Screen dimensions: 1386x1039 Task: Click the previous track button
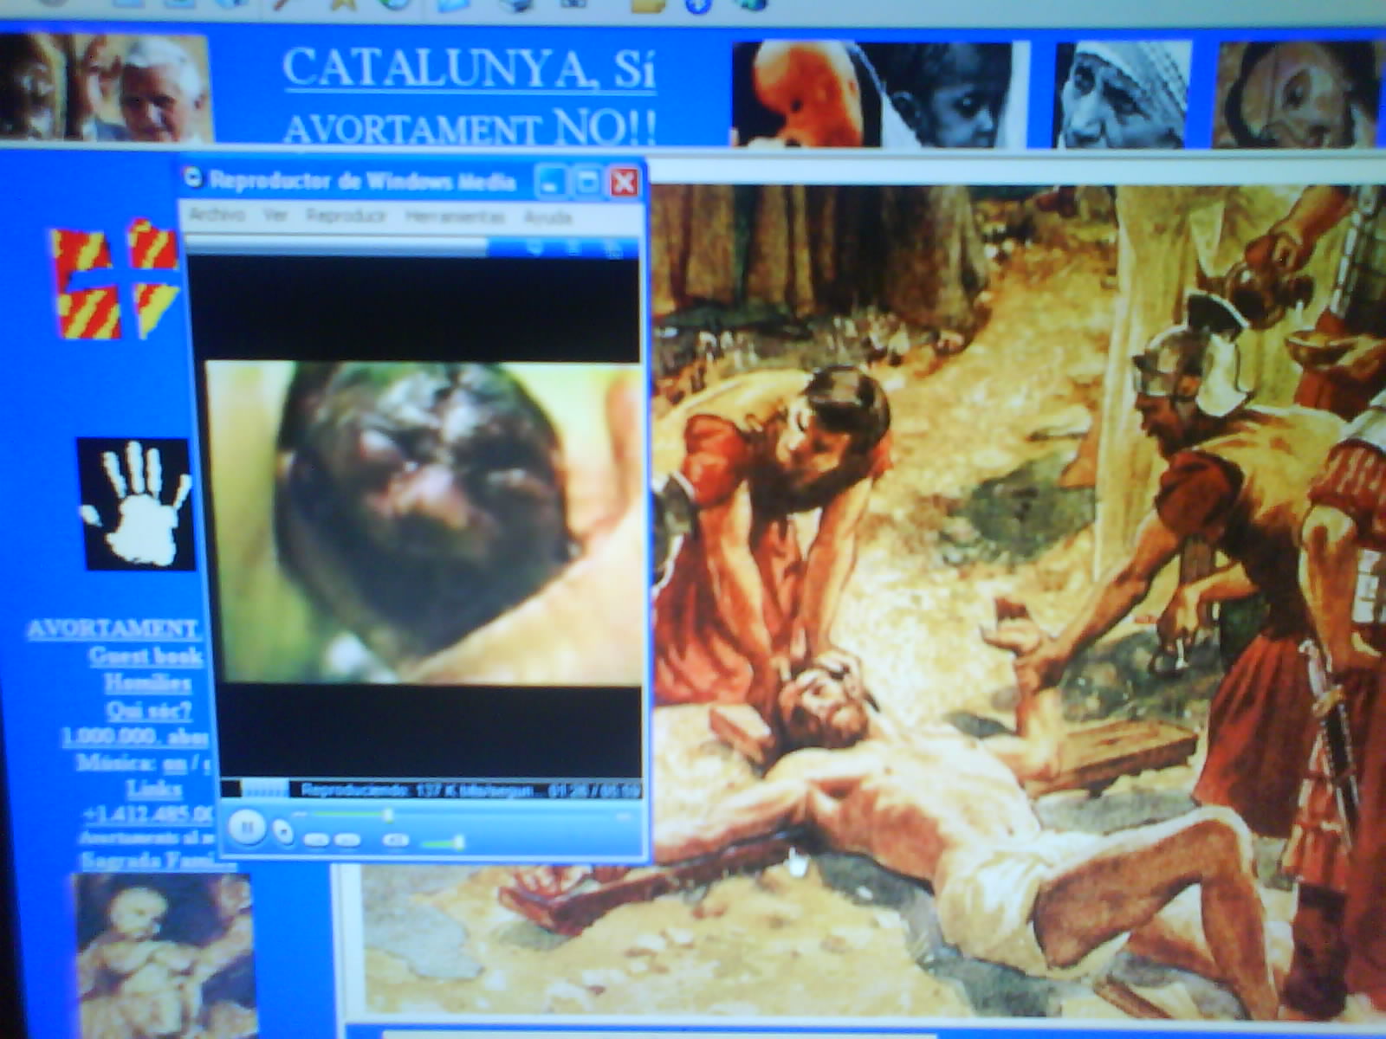pos(316,839)
